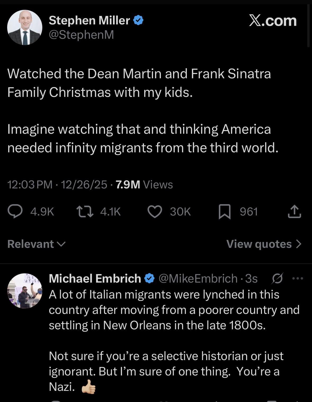Image resolution: width=312 pixels, height=402 pixels.
Task: Click the slashed circle icon on the reply
Action: [x=277, y=278]
